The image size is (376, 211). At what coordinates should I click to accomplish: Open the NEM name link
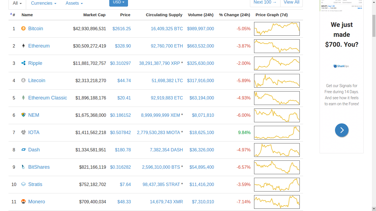coord(34,115)
